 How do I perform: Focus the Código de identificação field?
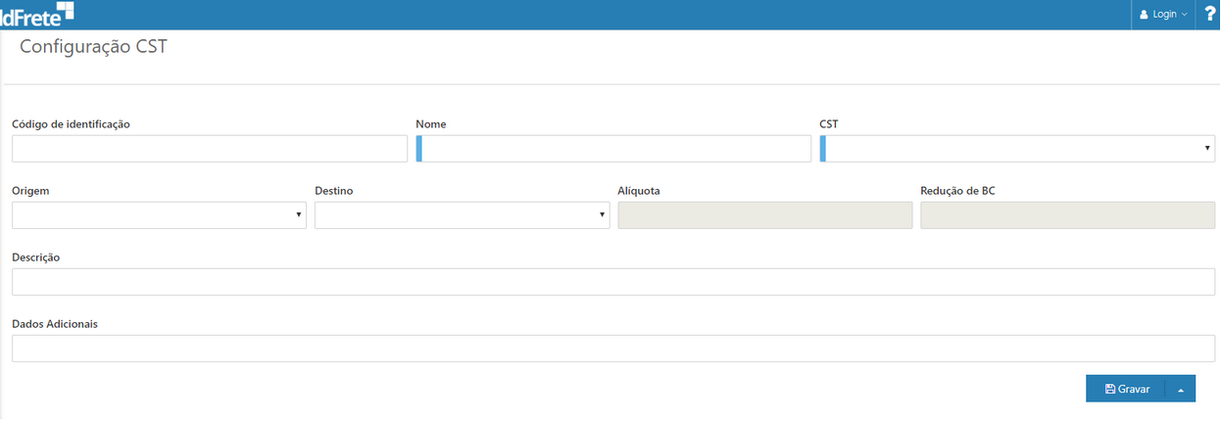pos(210,149)
